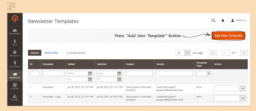Click the search magnifier icon in the header
This screenshot has width=256, height=111.
214,20
